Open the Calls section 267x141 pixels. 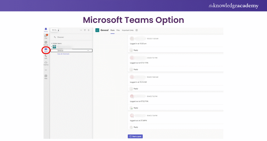pos(46,56)
